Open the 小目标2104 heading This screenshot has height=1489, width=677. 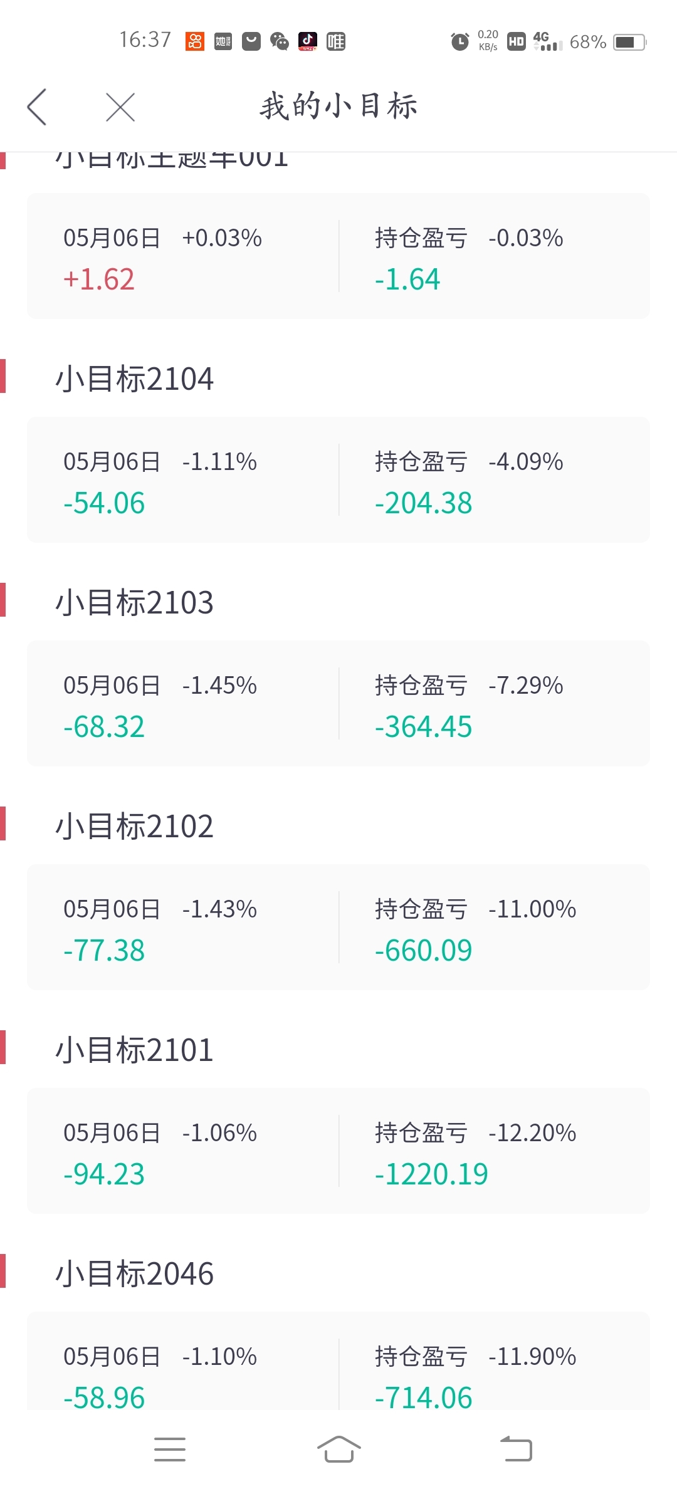tap(135, 379)
